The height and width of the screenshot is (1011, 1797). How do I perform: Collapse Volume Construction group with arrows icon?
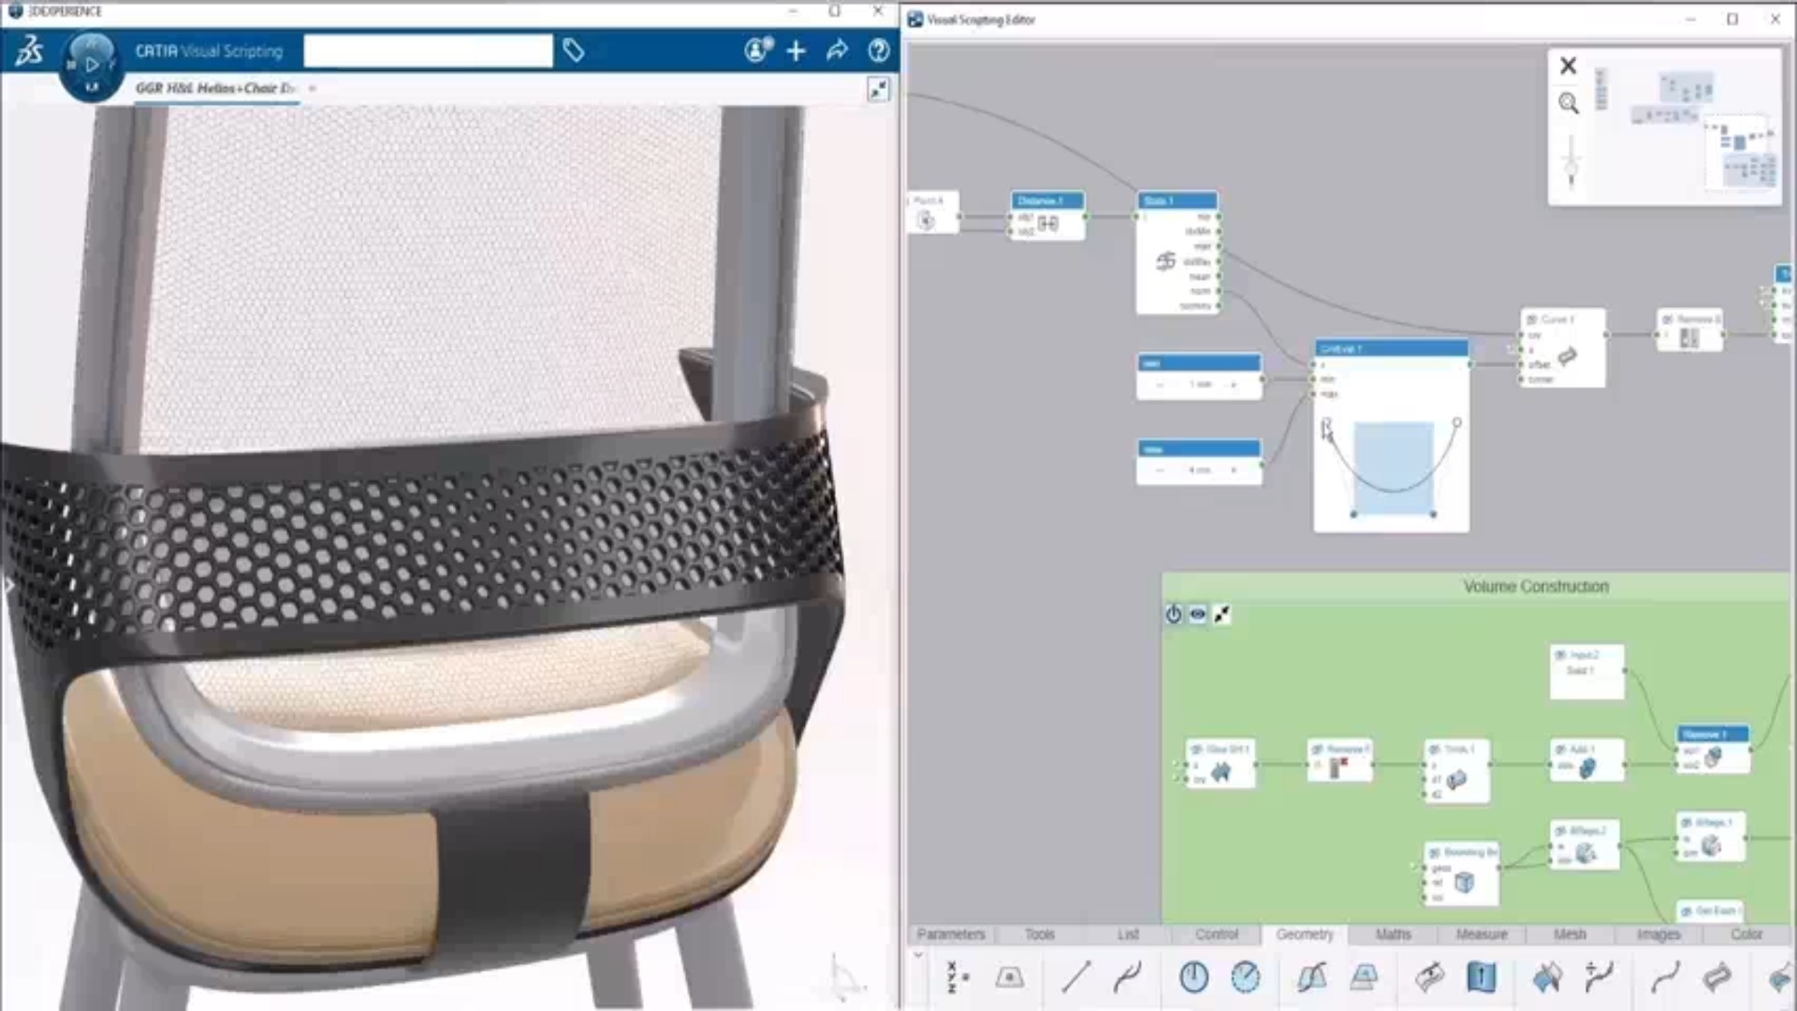click(x=1221, y=614)
